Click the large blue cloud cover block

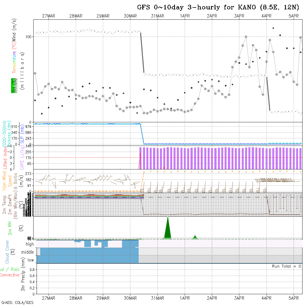click(89, 255)
